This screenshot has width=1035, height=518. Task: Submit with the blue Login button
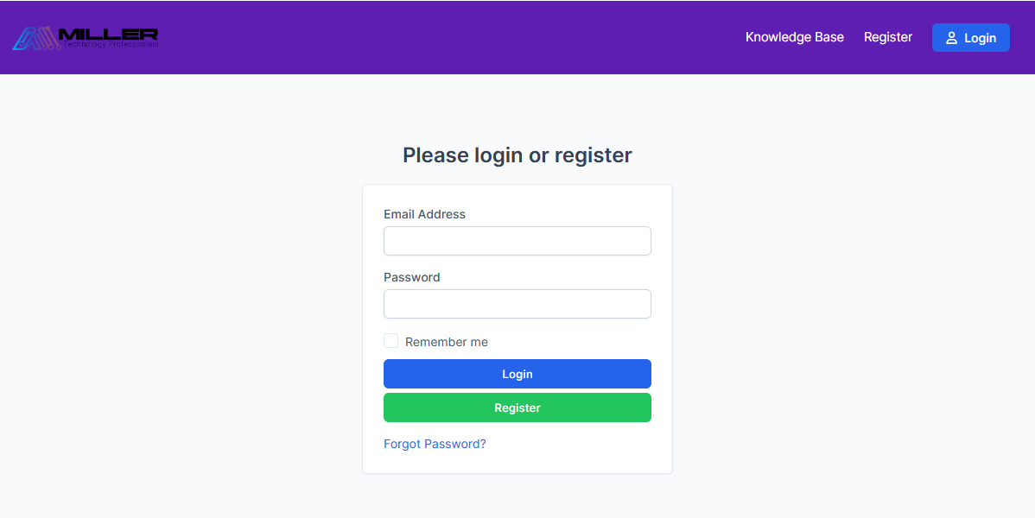[x=517, y=374]
